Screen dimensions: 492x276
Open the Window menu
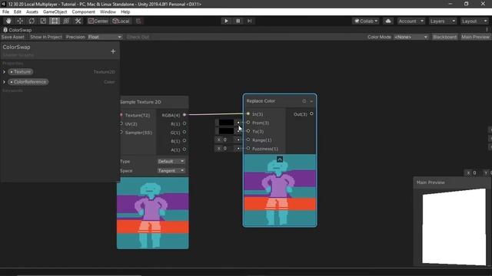click(x=108, y=12)
